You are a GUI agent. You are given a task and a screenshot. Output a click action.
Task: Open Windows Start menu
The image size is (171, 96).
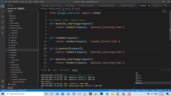tap(3, 94)
